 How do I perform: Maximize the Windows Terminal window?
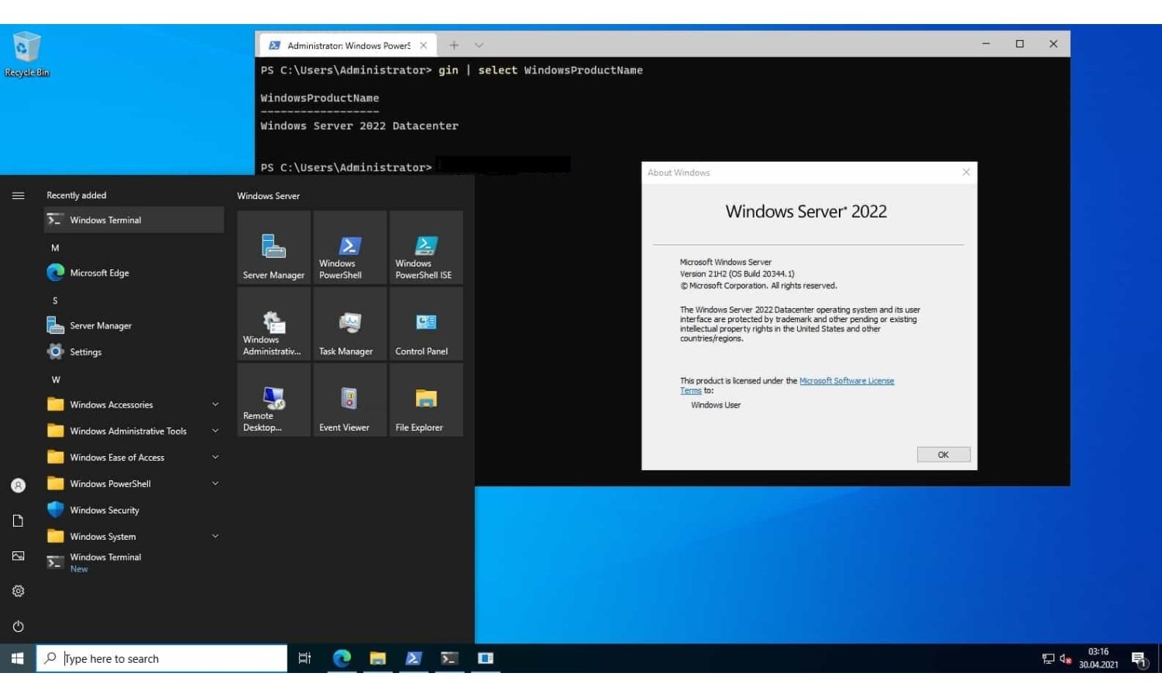(x=1019, y=44)
